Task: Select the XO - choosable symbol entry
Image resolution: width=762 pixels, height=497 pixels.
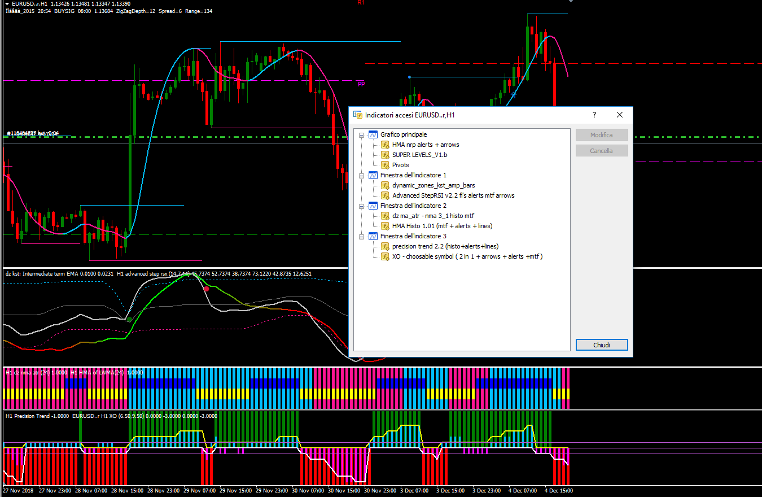Action: click(x=467, y=257)
